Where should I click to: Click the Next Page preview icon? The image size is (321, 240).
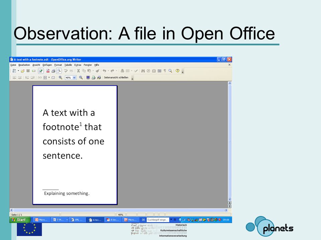click(x=20, y=78)
